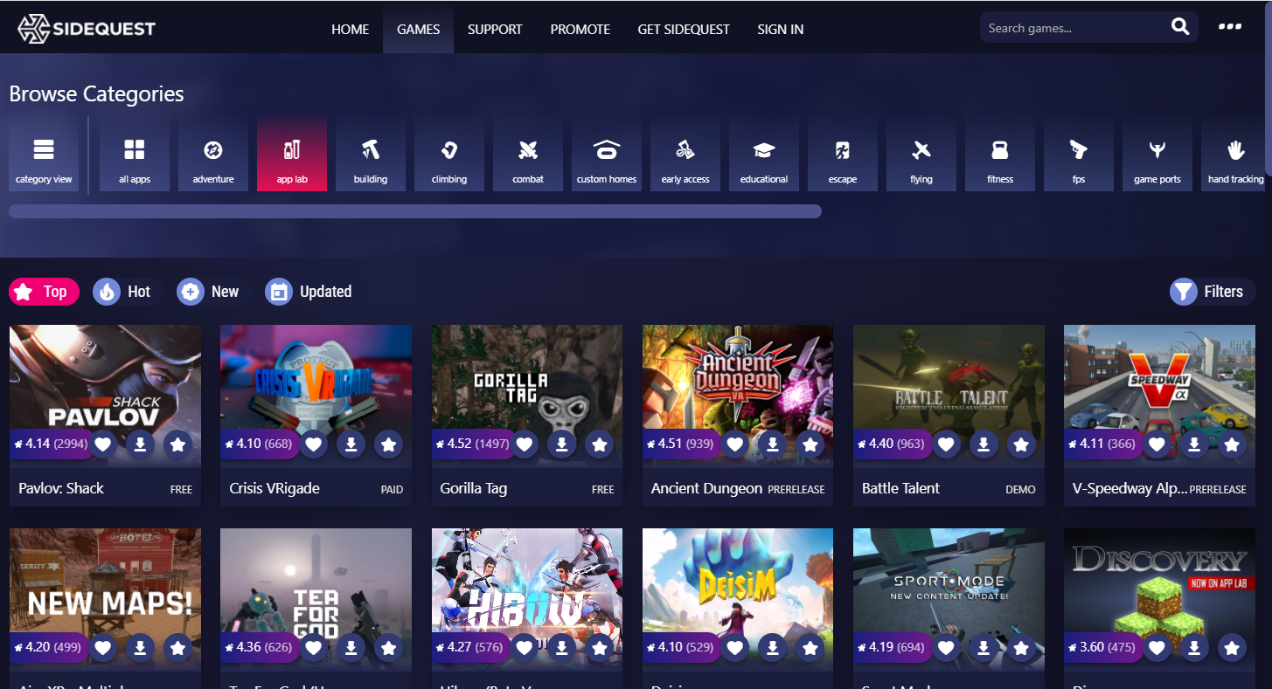The width and height of the screenshot is (1272, 689).
Task: Click heart icon on Ancient Dungeon
Action: tap(735, 444)
